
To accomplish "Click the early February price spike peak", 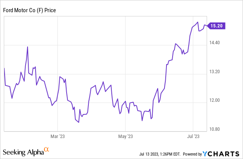I will (x=28, y=47).
